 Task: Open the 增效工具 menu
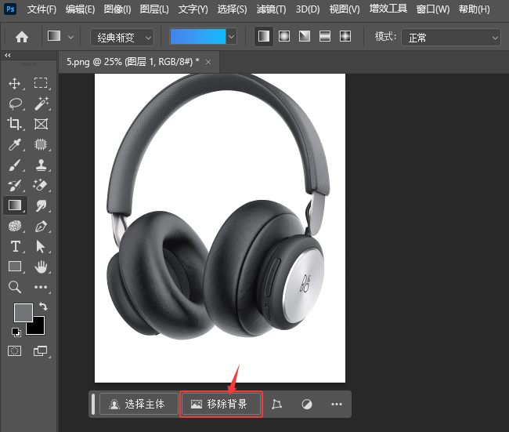[x=388, y=9]
